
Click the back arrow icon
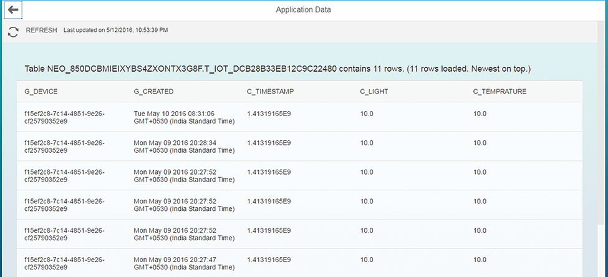[x=13, y=10]
